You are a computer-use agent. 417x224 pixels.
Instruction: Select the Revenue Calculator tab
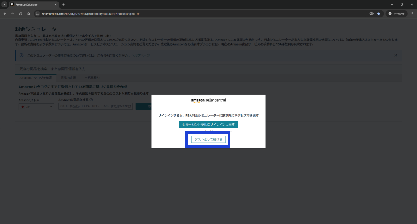point(33,4)
